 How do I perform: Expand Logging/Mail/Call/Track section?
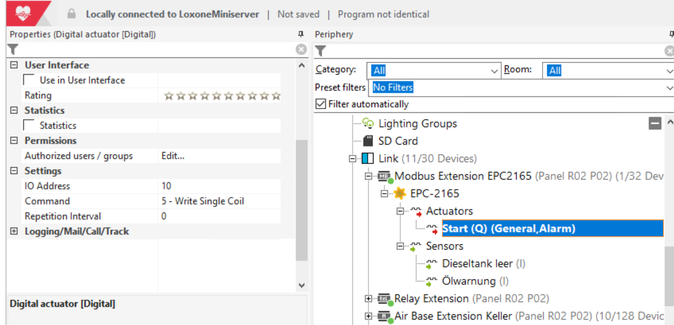pyautogui.click(x=14, y=231)
